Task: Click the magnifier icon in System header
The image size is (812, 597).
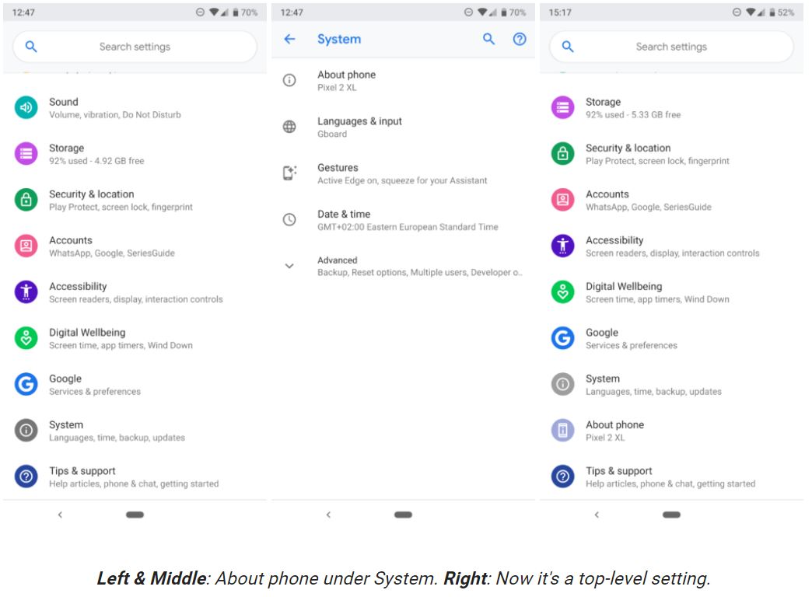Action: coord(488,39)
